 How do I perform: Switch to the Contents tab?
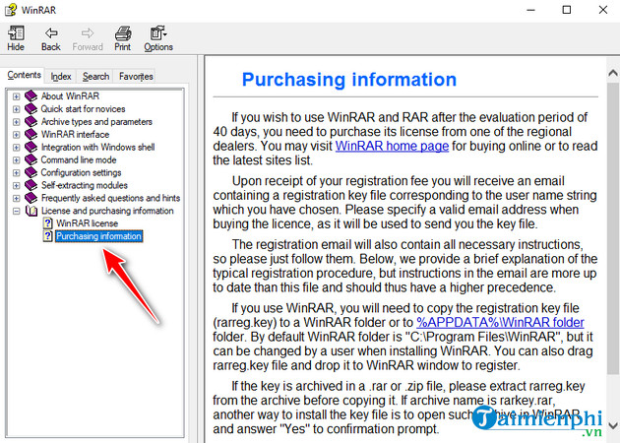coord(25,75)
